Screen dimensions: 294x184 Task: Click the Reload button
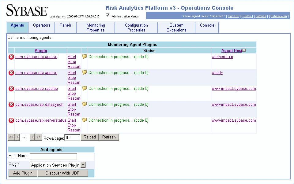point(90,137)
